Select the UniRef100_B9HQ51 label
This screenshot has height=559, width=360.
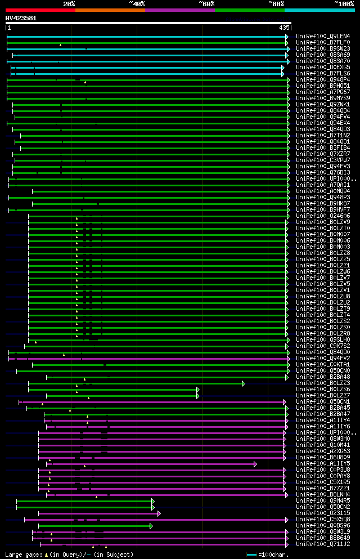point(323,86)
